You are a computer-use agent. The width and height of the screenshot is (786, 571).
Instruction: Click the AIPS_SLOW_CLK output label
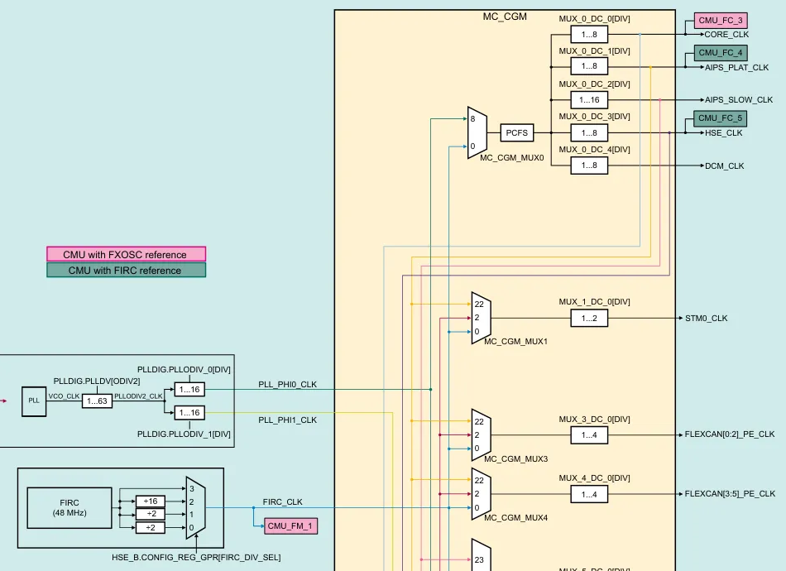pos(739,100)
